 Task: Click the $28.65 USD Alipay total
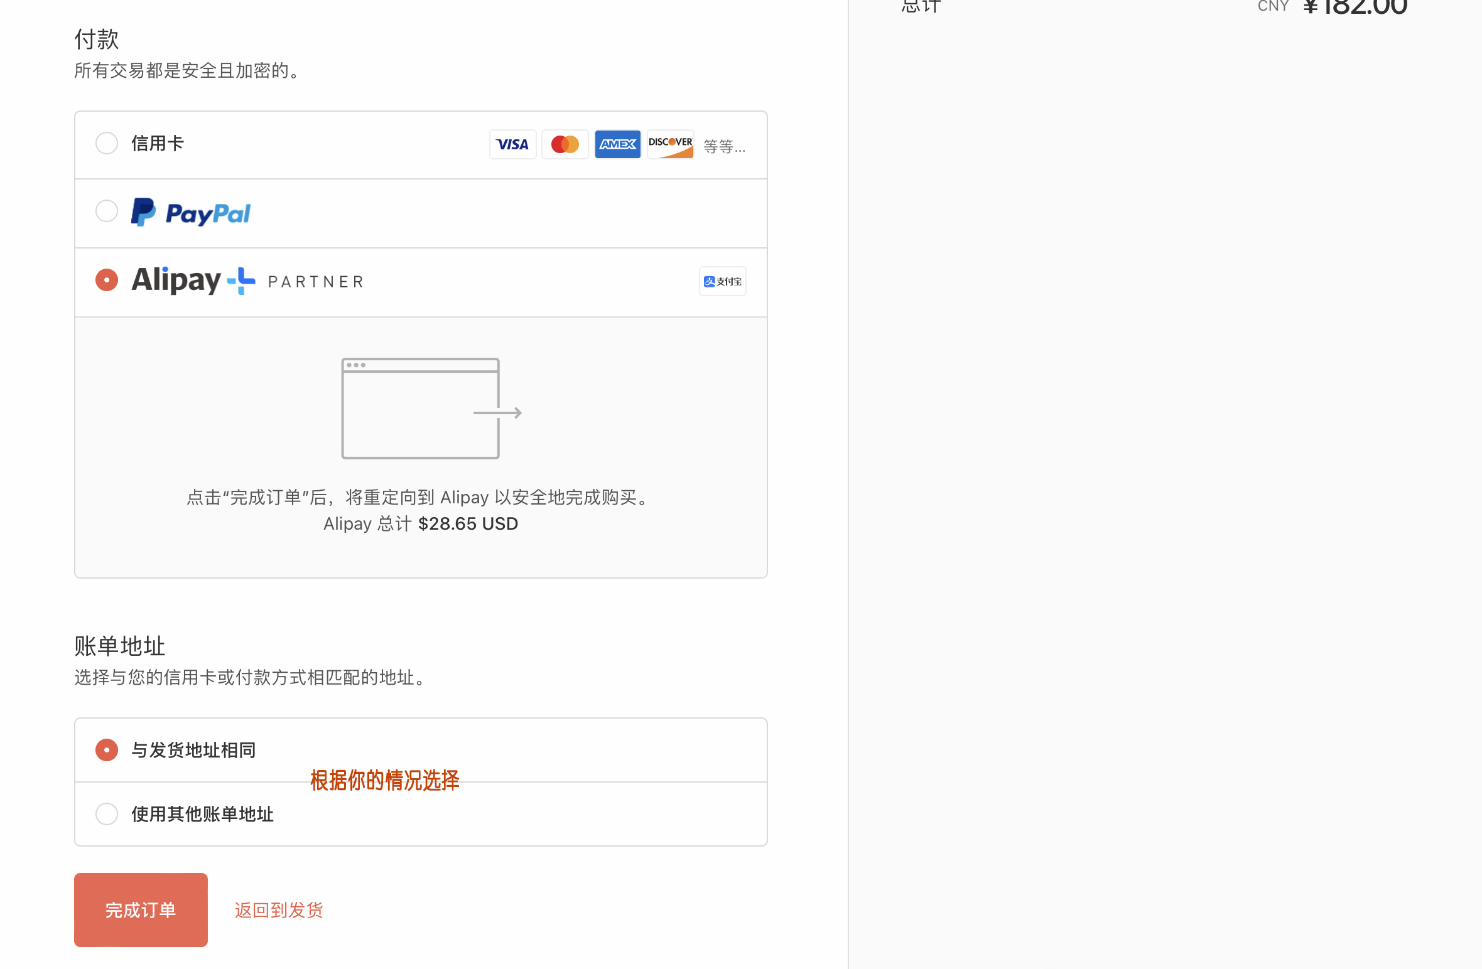468,524
